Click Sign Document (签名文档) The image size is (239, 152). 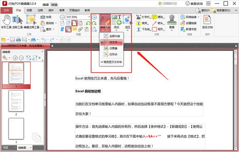point(207,22)
